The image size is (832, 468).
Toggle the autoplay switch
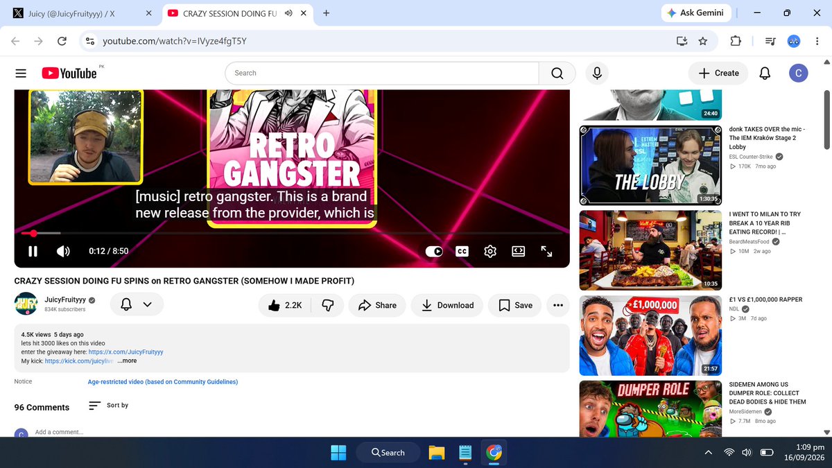point(434,251)
